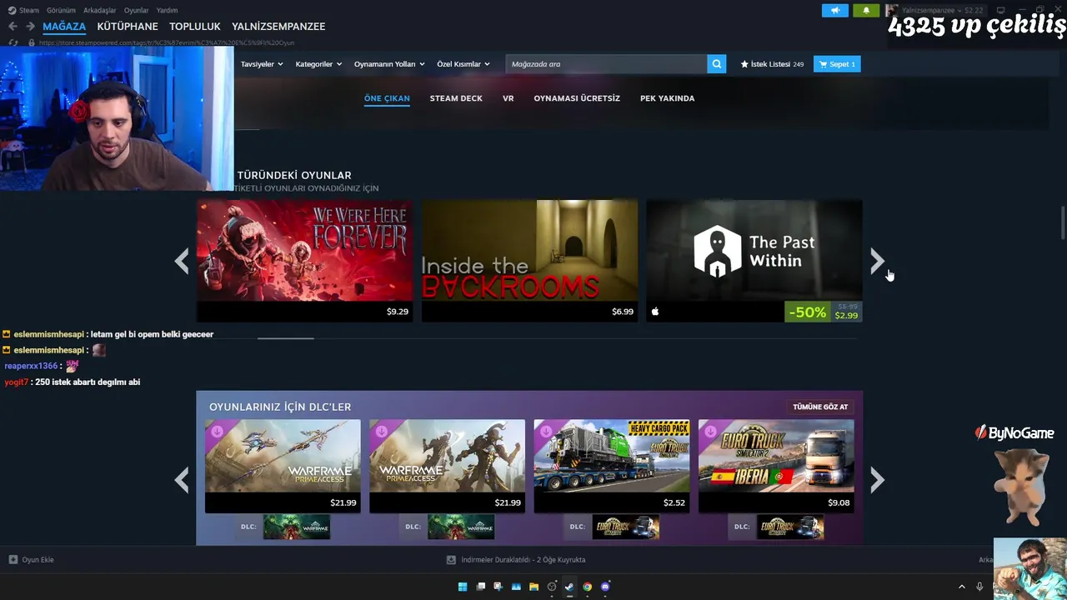1067x600 pixels.
Task: Open İstek Listesi wishlist
Action: (772, 64)
